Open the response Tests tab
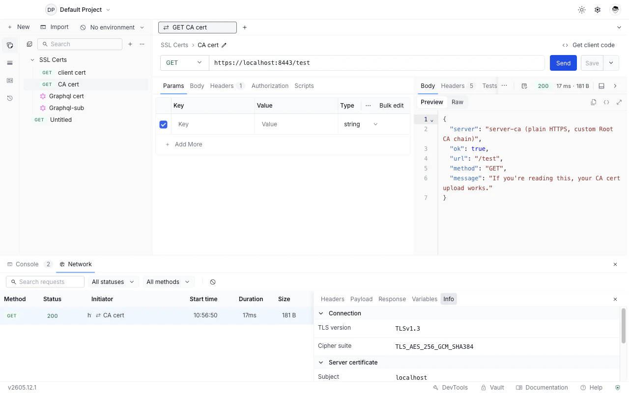629x393 pixels. pos(489,86)
